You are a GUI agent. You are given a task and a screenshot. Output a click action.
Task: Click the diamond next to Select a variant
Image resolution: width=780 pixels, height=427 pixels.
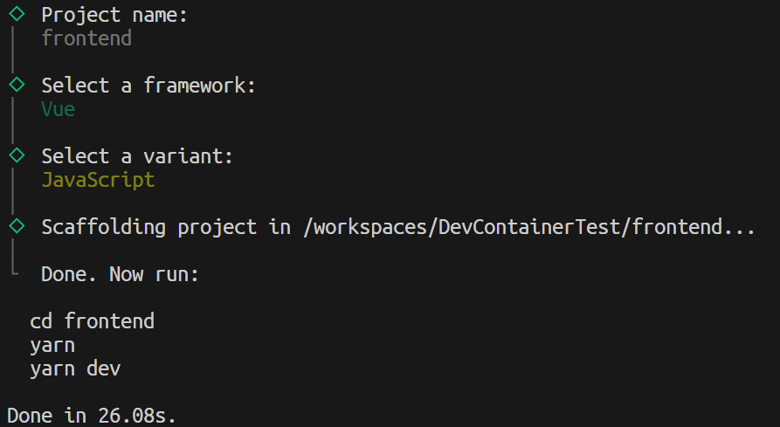(16, 155)
